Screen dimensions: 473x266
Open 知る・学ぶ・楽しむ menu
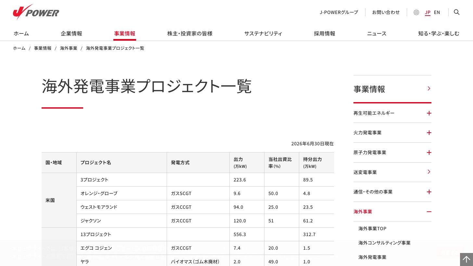(439, 33)
